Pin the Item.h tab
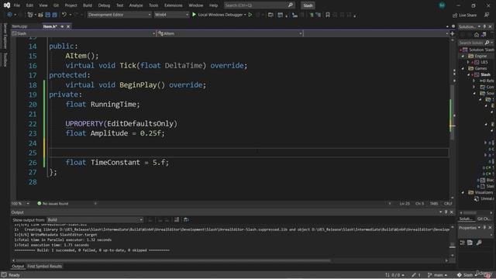 62,26
